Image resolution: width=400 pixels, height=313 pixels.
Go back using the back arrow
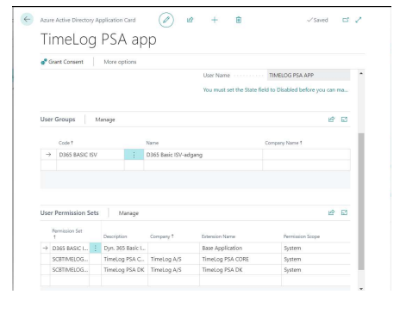point(27,20)
